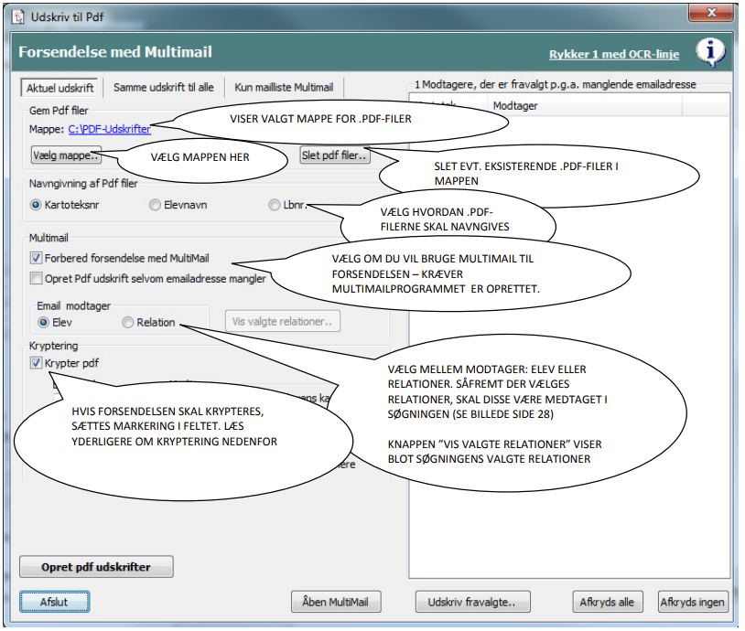Click the Afkryds ingen button
The image size is (745, 631).
click(x=693, y=602)
